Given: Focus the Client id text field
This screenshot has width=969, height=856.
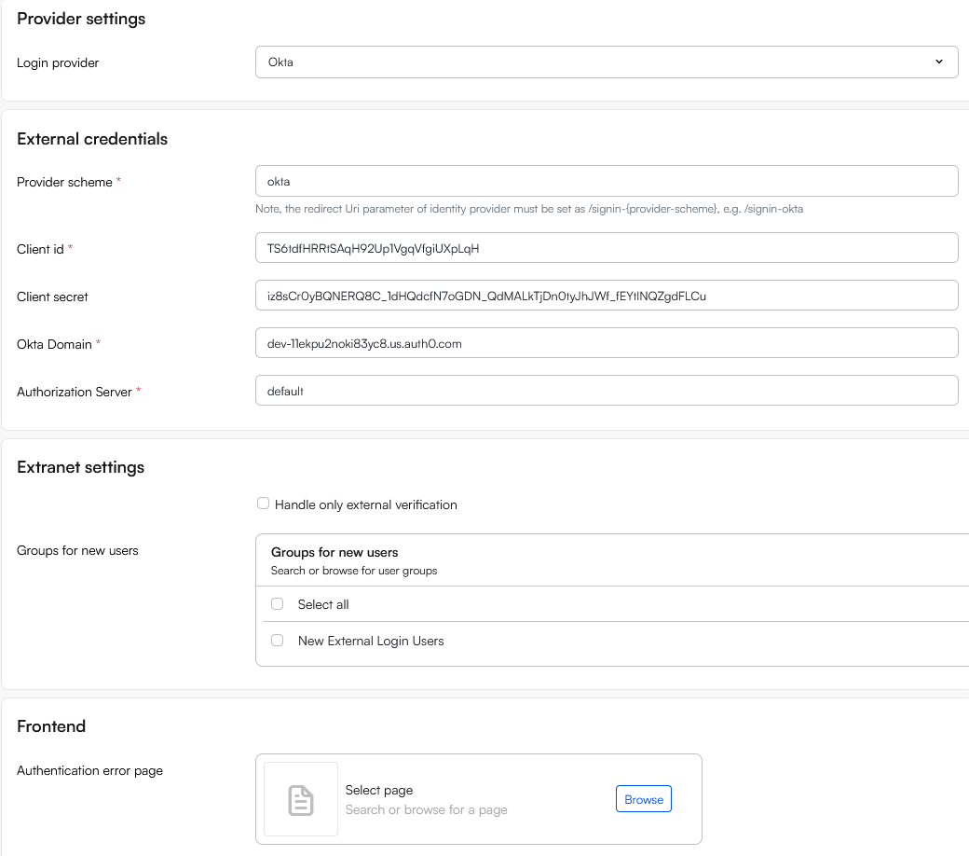Looking at the screenshot, I should click(606, 248).
